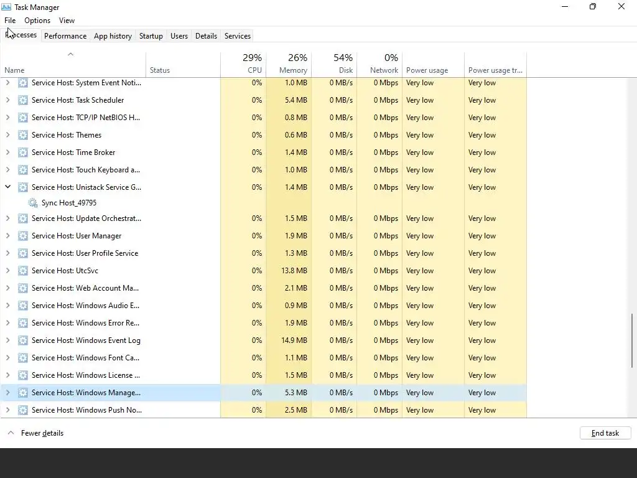Switch to the Startup tab
The width and height of the screenshot is (637, 478).
151,35
